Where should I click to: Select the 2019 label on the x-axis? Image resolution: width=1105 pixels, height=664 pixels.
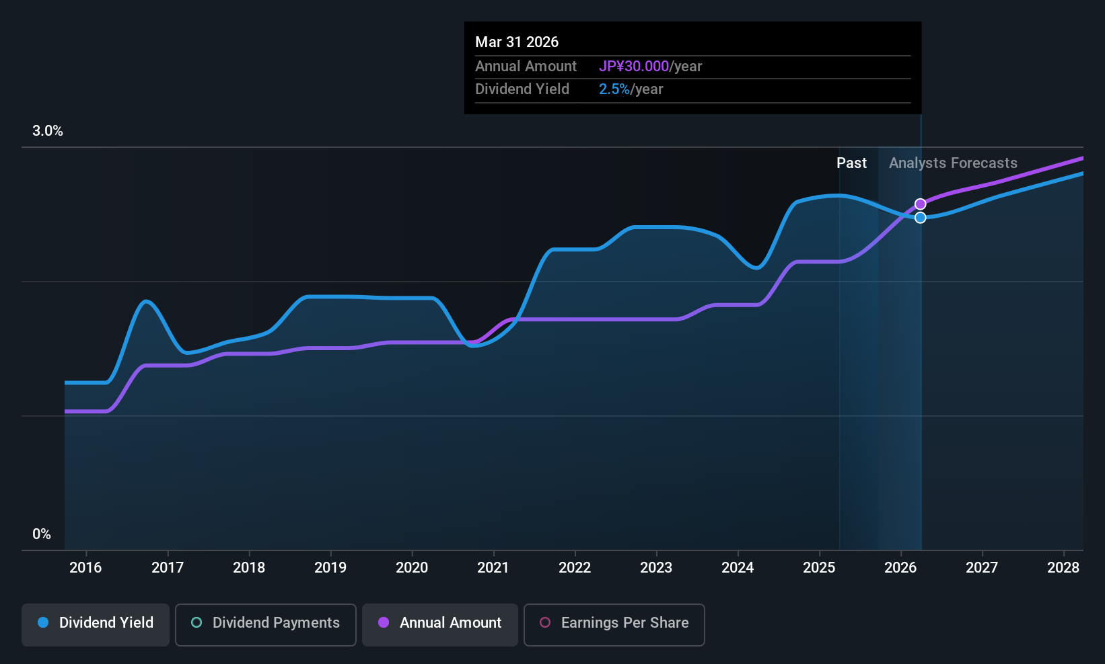pos(330,568)
